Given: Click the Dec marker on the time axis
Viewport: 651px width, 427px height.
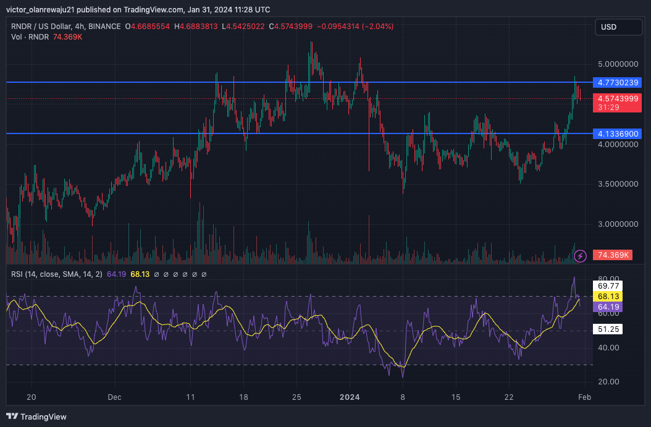Looking at the screenshot, I should pyautogui.click(x=115, y=397).
